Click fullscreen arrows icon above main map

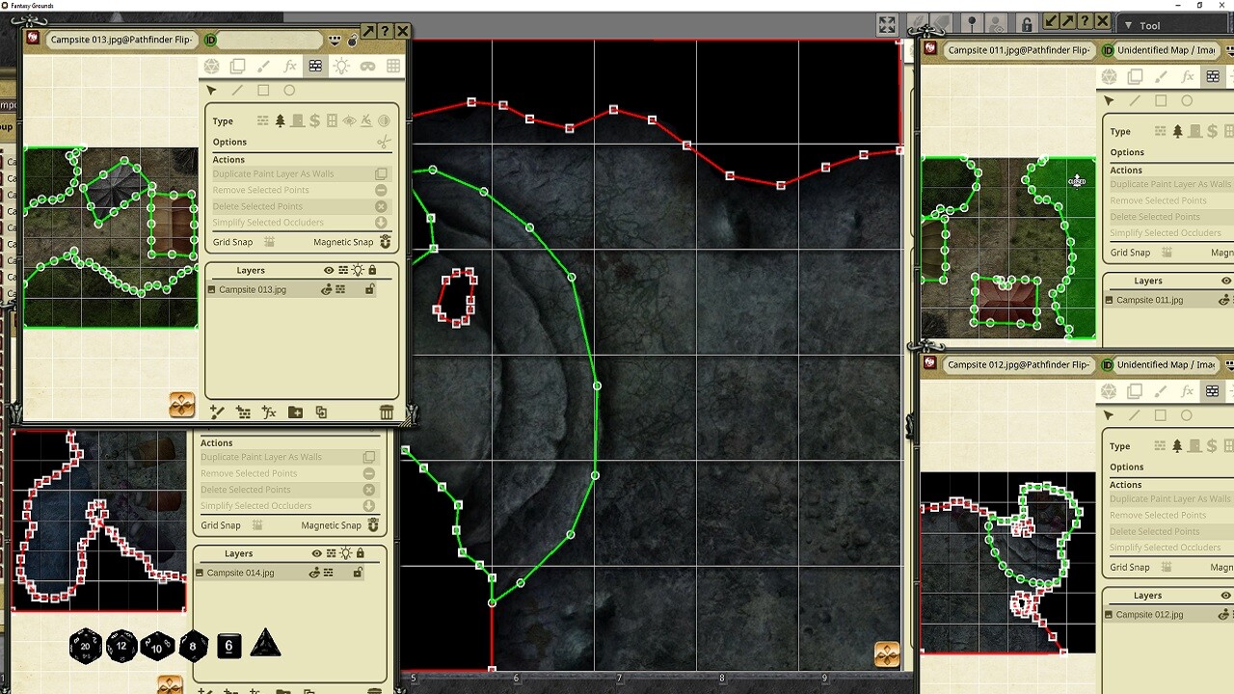887,25
